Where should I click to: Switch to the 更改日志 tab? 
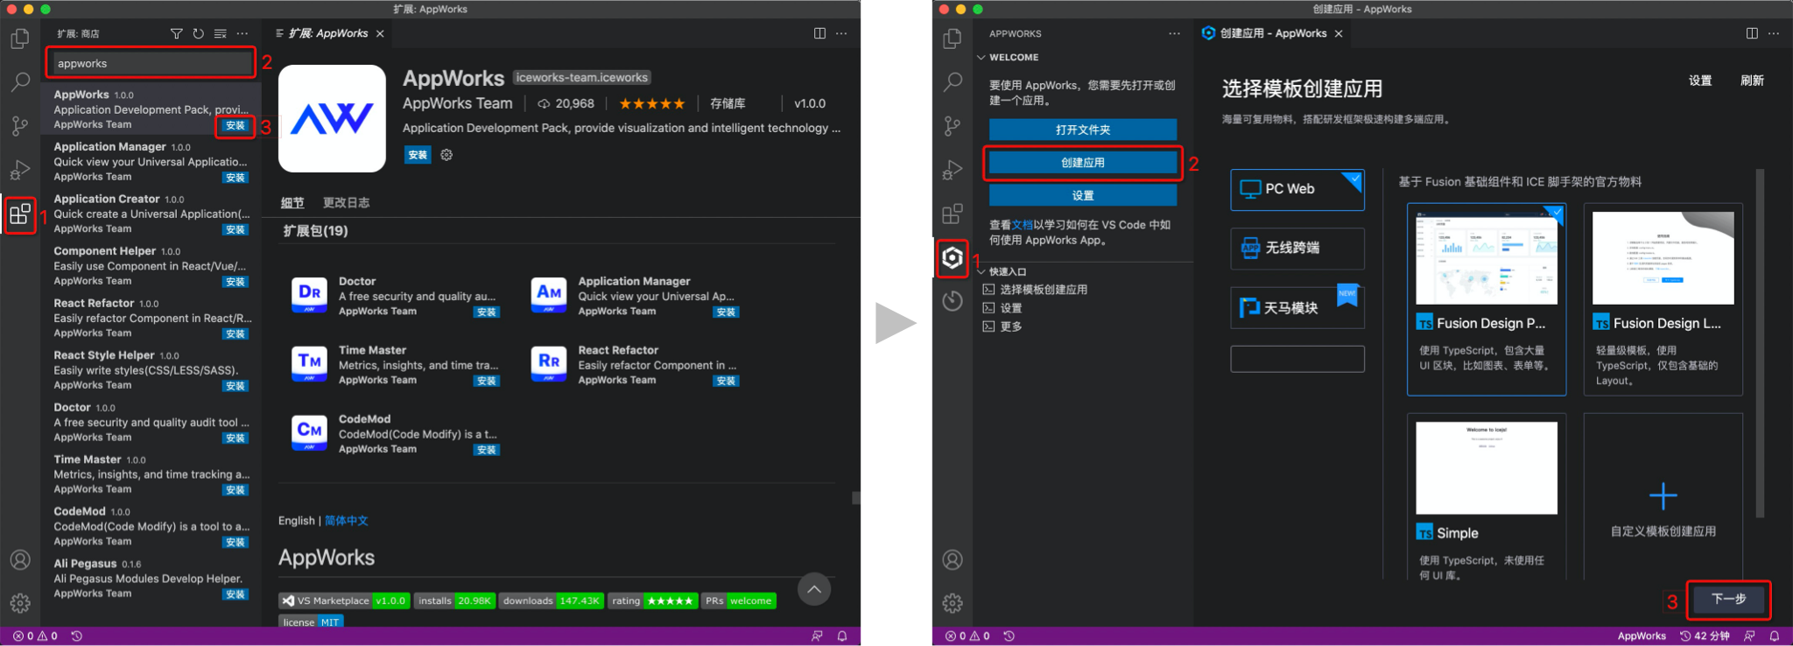(x=346, y=203)
